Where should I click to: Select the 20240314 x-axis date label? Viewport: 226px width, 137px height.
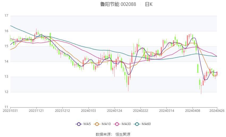(167, 111)
